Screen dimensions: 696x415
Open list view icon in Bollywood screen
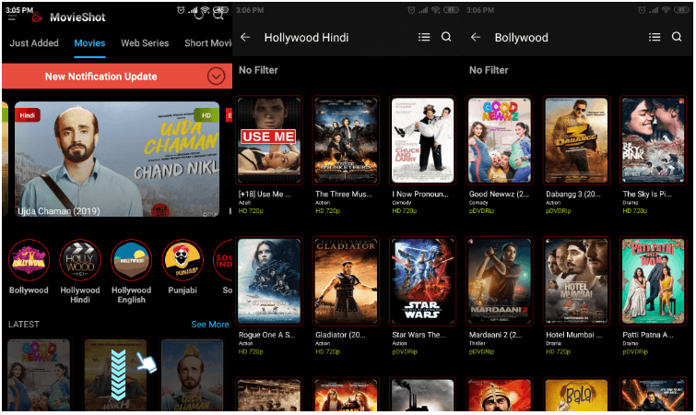pos(655,37)
